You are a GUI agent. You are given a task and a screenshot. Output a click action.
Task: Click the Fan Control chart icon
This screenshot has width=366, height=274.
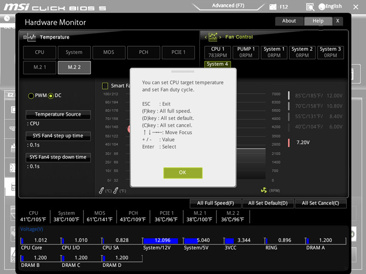click(213, 37)
